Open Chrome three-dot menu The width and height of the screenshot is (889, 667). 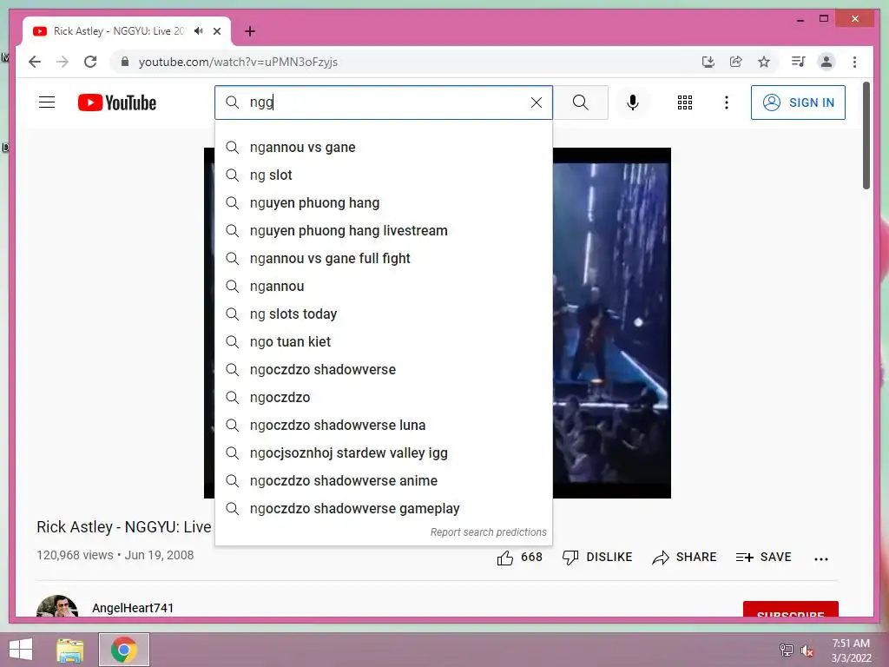tap(854, 62)
